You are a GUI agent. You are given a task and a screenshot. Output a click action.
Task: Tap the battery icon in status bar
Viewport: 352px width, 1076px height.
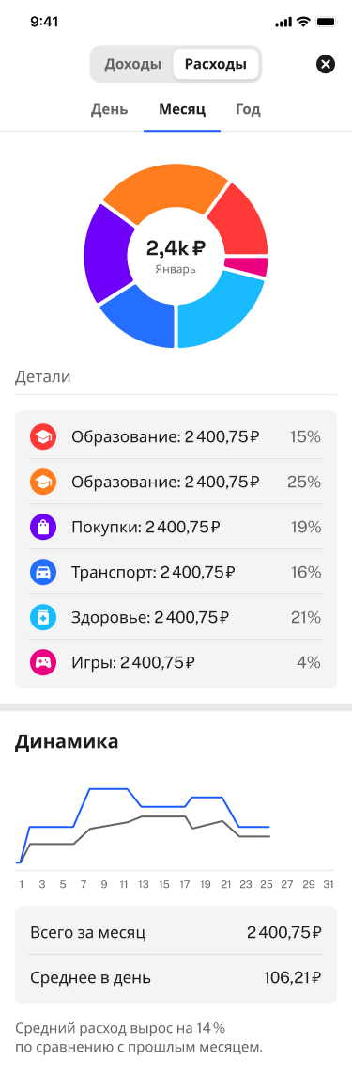[326, 22]
